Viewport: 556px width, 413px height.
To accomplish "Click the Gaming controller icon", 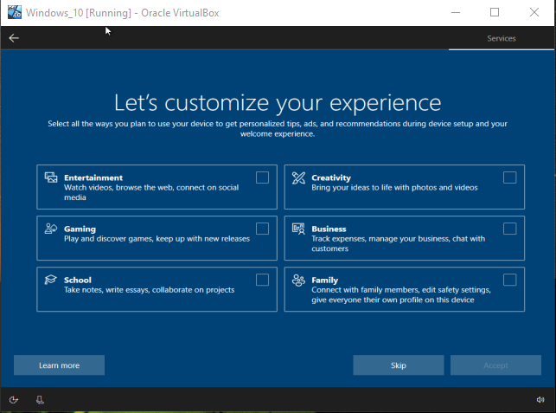I will pos(51,229).
